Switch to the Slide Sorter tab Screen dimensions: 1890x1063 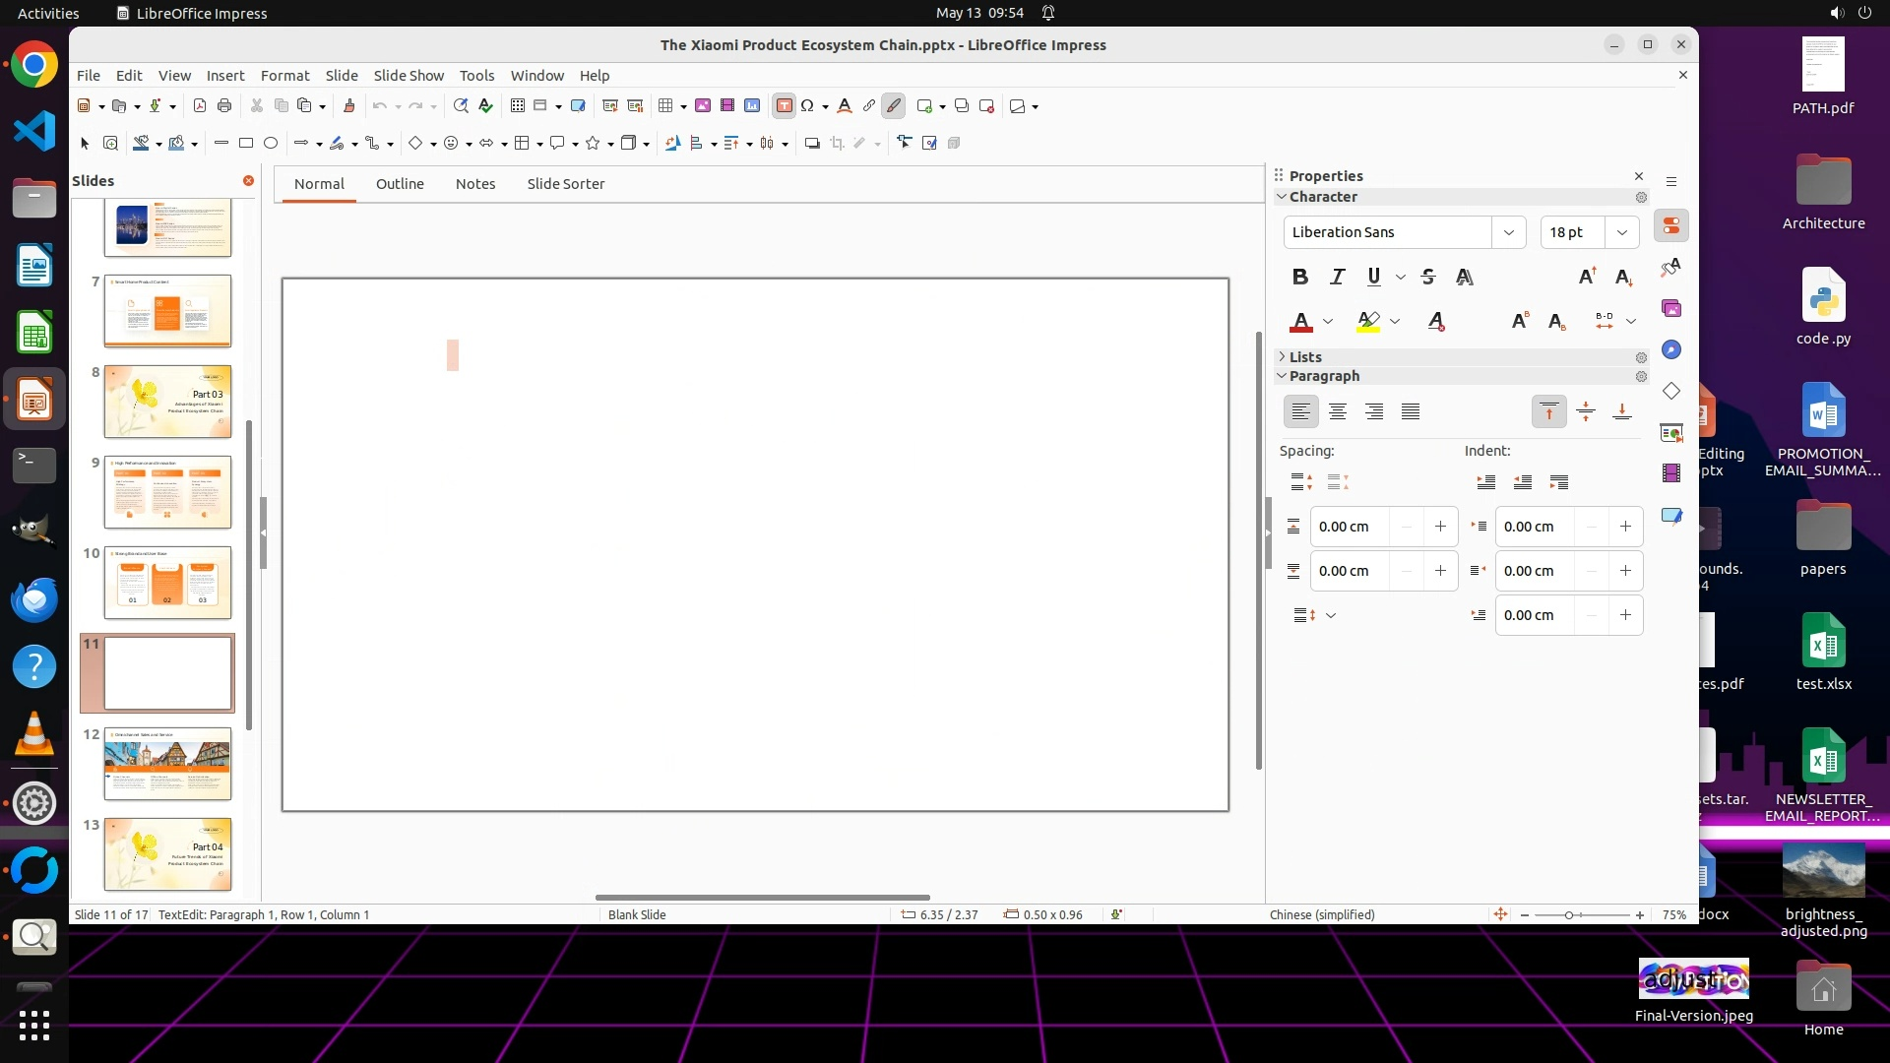pos(565,184)
